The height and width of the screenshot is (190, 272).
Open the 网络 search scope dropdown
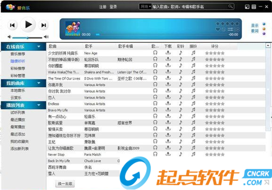click(x=146, y=7)
